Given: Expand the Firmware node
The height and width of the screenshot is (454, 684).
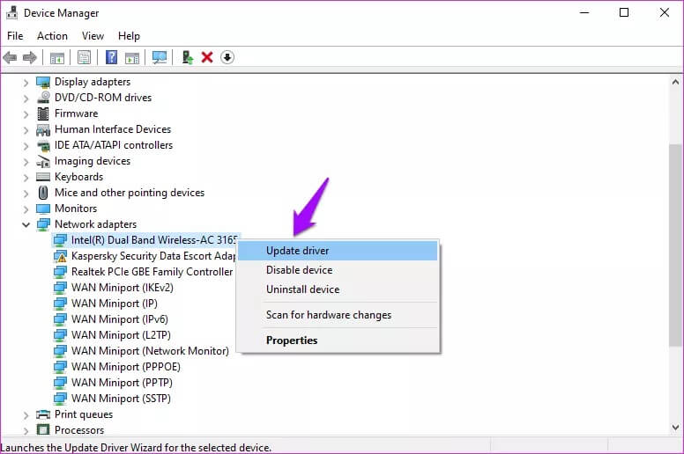Looking at the screenshot, I should tap(26, 114).
